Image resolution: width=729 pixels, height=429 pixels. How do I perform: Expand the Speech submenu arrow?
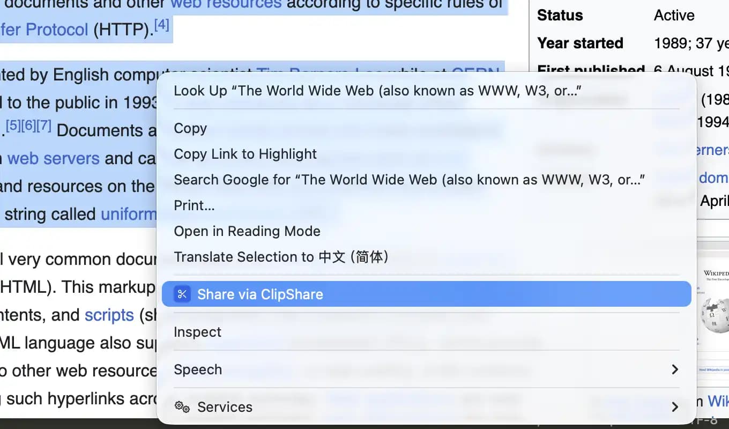(675, 369)
